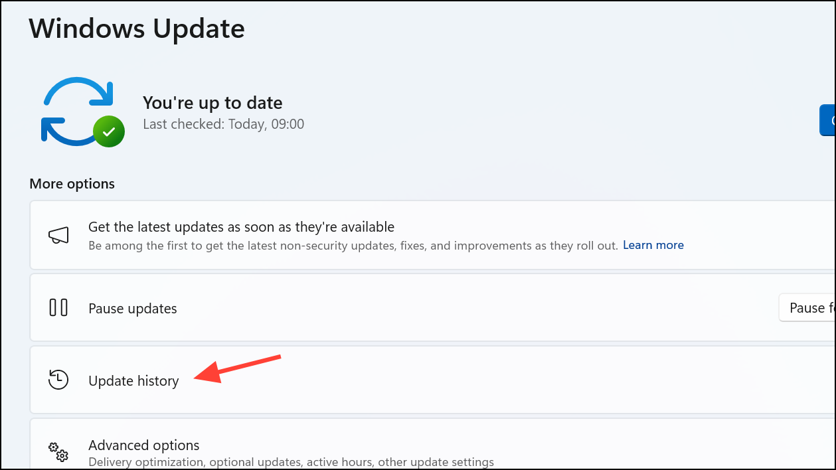Click the blue button at the right edge

tap(829, 120)
